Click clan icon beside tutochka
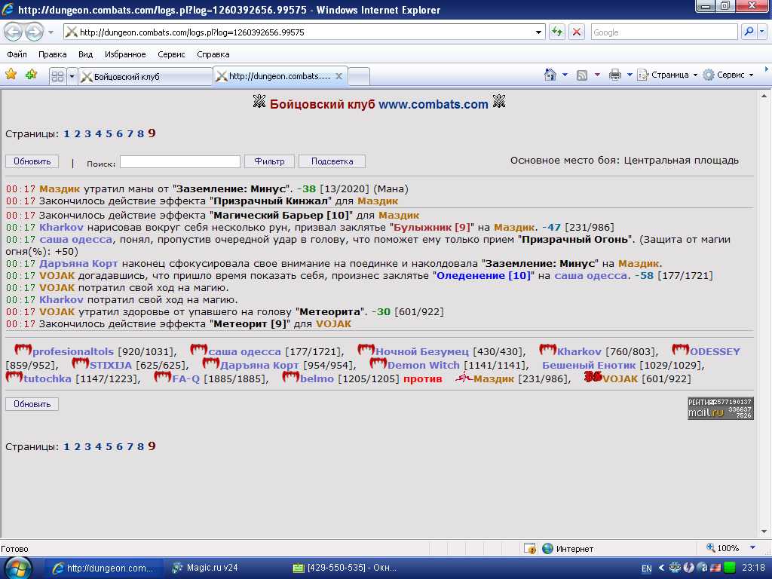Screen dimensions: 772x579 click(14, 377)
